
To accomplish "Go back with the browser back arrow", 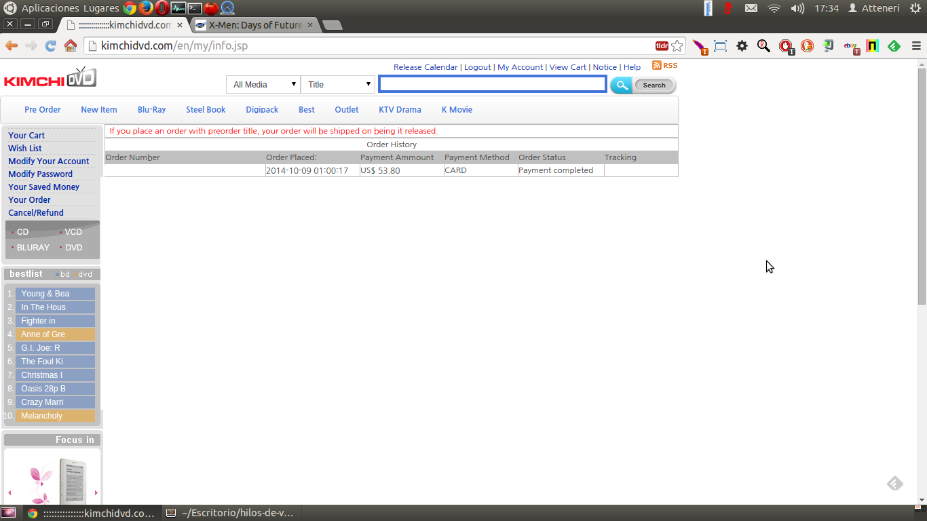I will tap(12, 46).
